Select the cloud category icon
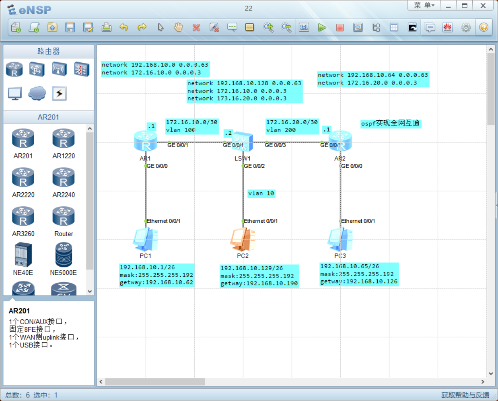Image resolution: width=498 pixels, height=401 pixels. 37,93
